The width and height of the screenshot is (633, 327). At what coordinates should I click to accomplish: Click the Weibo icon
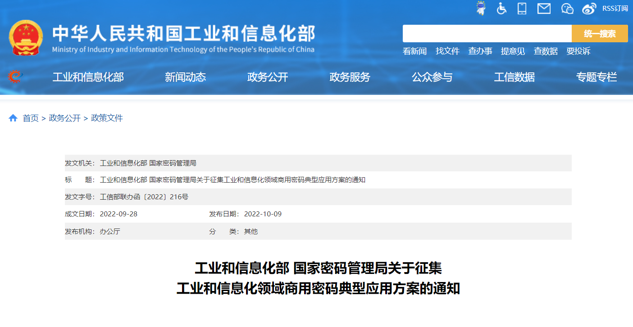[589, 8]
